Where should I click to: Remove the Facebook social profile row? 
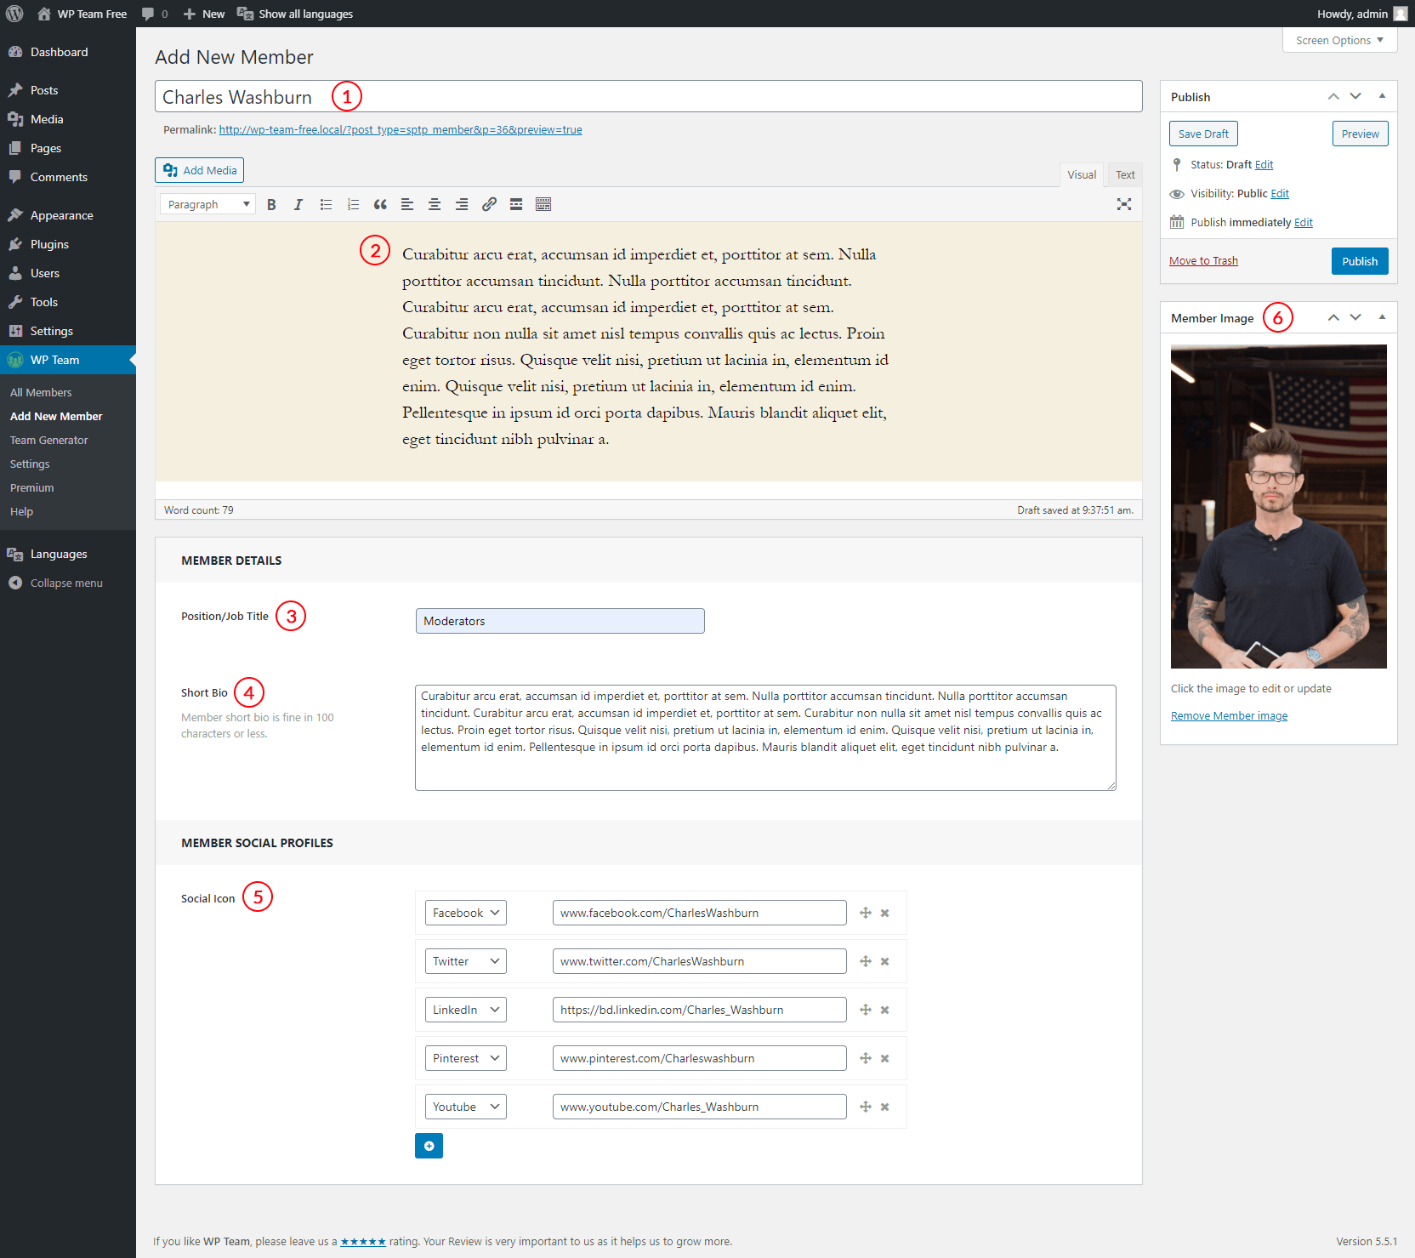click(885, 913)
